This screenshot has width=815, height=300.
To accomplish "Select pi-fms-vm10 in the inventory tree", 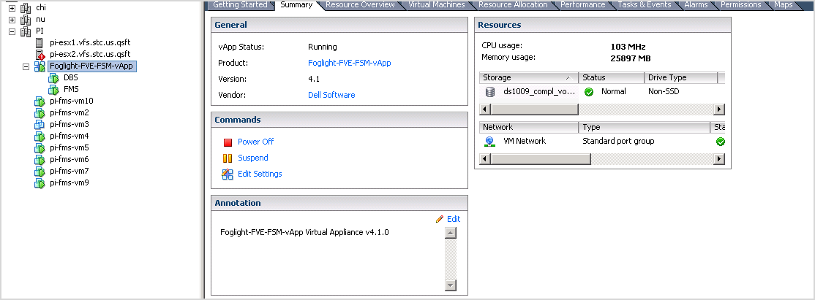I will tap(71, 101).
